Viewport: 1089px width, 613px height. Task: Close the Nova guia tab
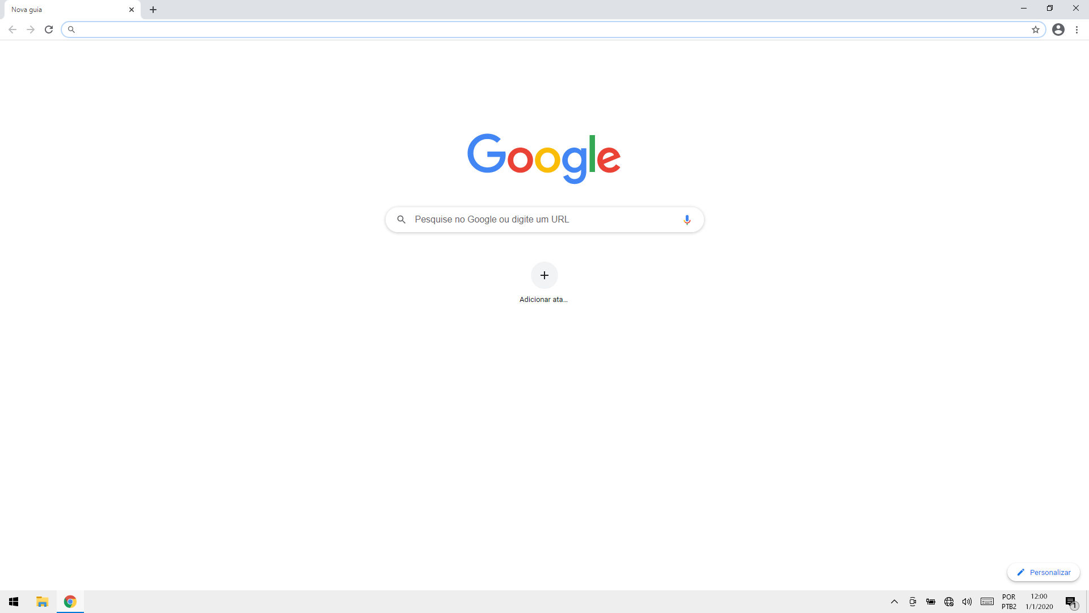point(132,10)
